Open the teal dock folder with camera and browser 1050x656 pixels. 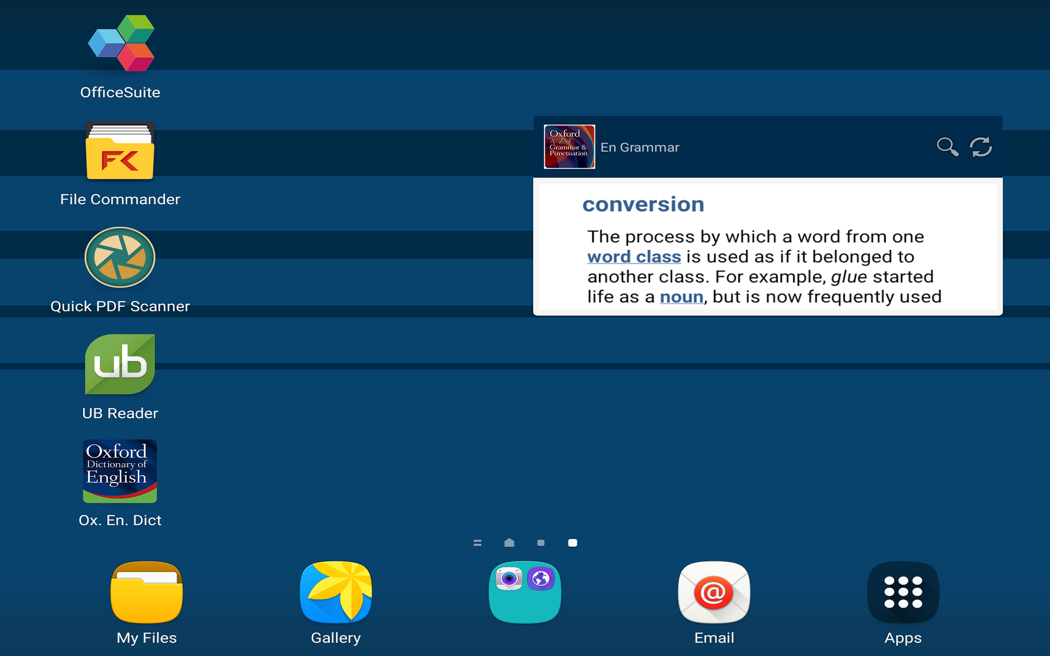(524, 593)
